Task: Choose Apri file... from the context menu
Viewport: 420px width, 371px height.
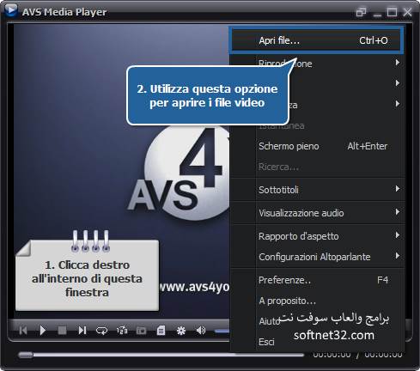Action: 316,40
